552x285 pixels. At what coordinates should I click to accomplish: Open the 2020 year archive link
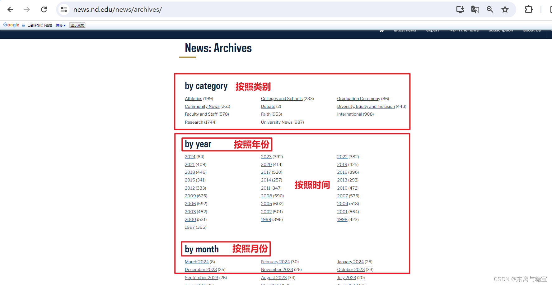coord(266,164)
